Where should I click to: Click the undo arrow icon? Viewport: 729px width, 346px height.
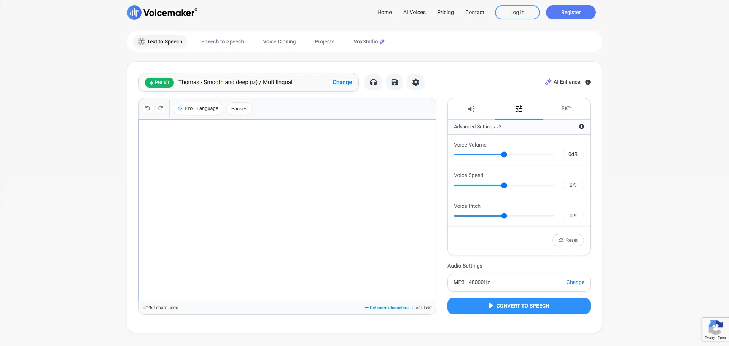pyautogui.click(x=148, y=108)
